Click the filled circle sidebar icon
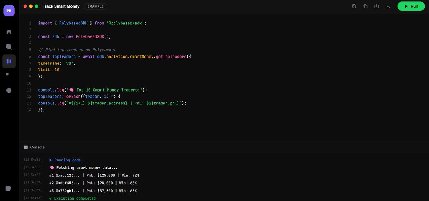Screen dimensions: 429x201 point(9,90)
